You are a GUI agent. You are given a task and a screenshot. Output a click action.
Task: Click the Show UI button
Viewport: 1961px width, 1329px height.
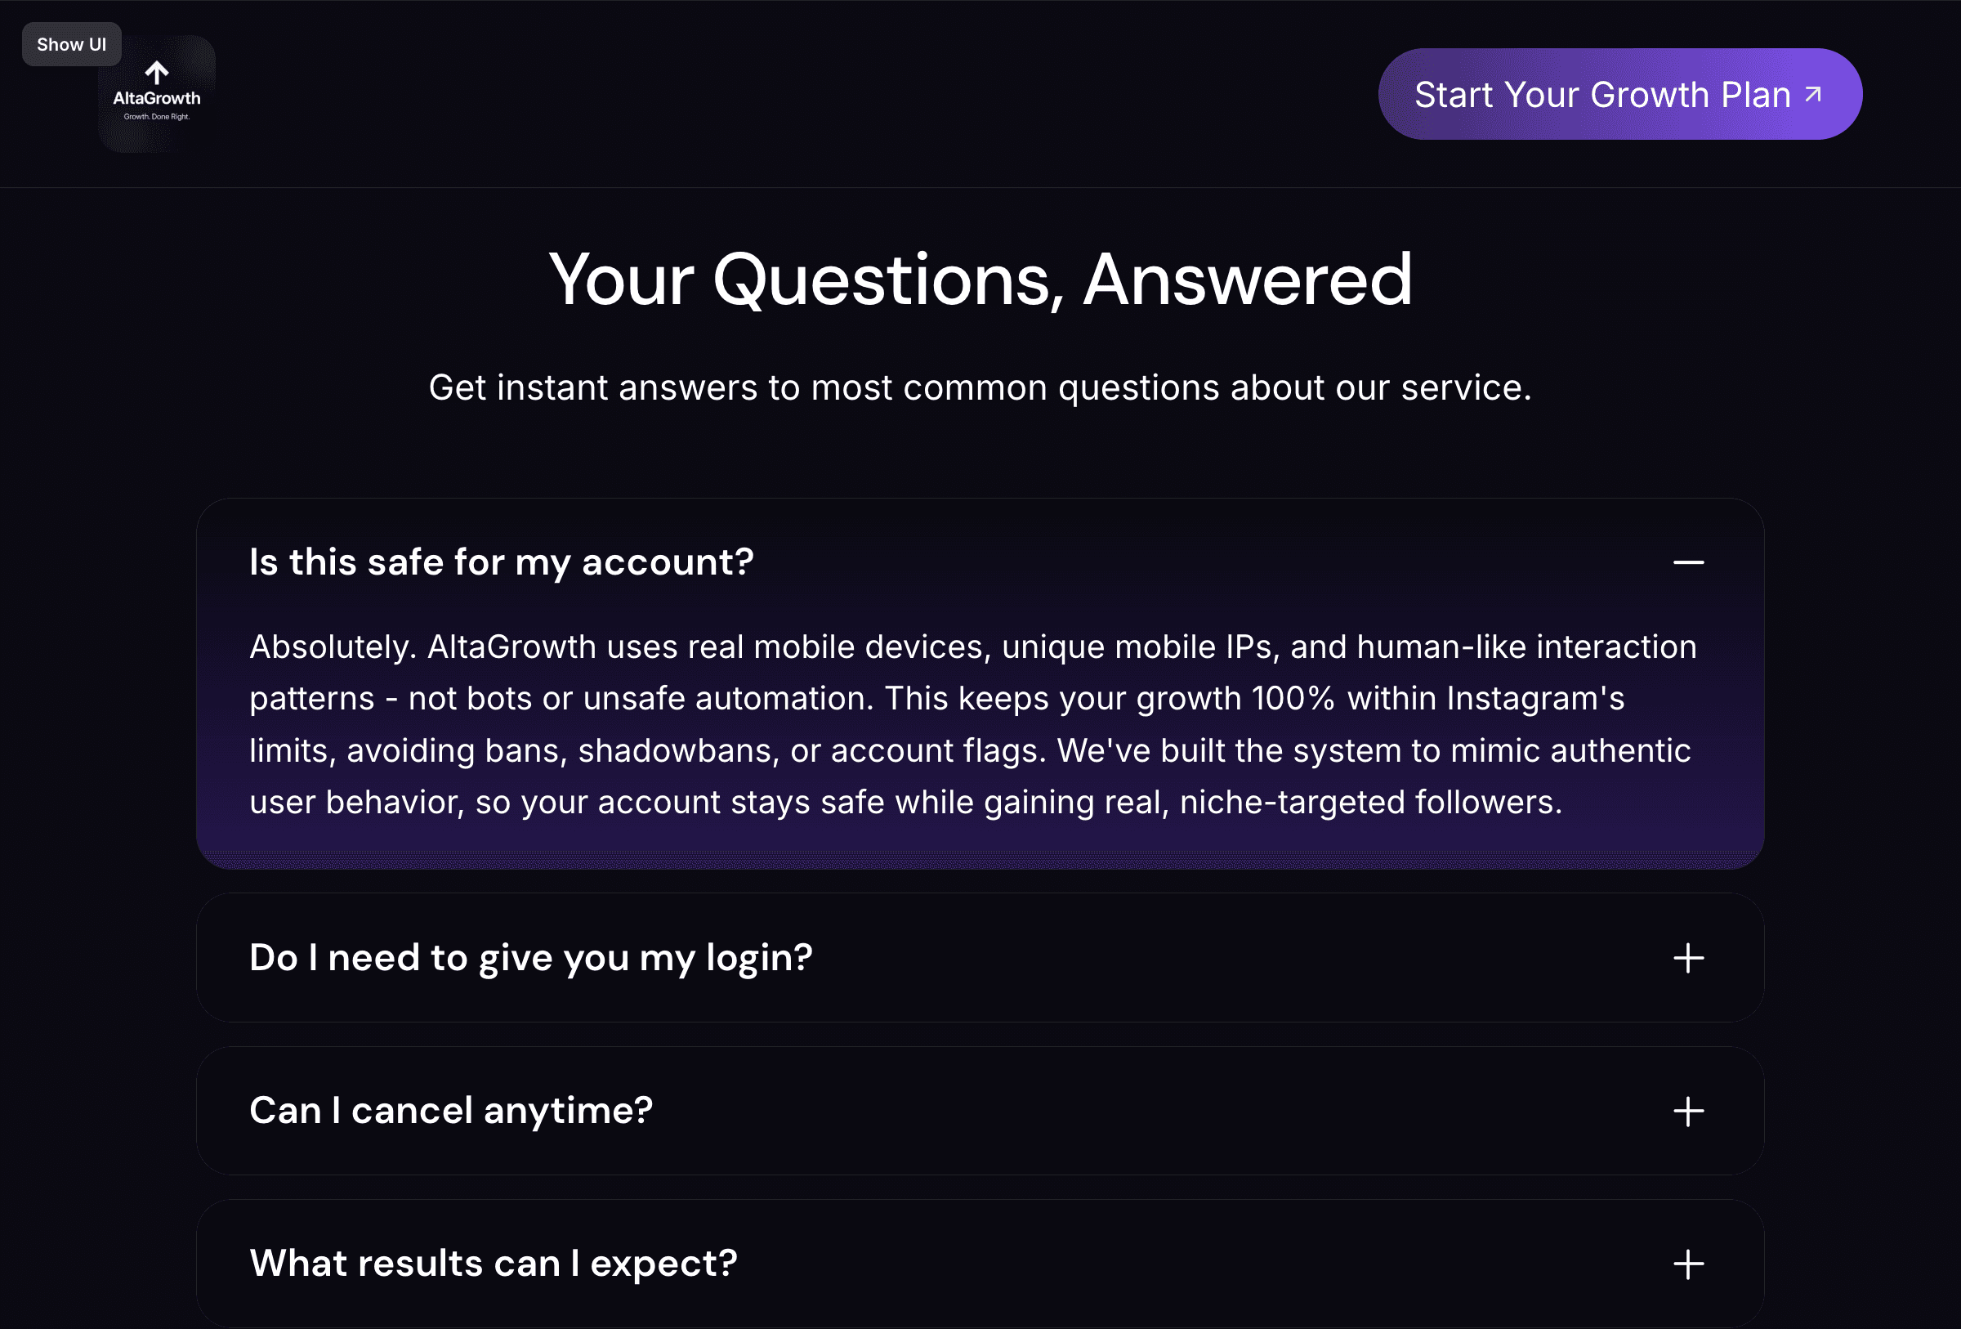tap(71, 45)
